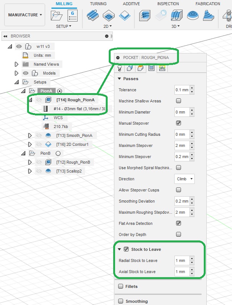Open the Geometry tab in Pocket dialog
The height and width of the screenshot is (305, 232).
(x=130, y=68)
